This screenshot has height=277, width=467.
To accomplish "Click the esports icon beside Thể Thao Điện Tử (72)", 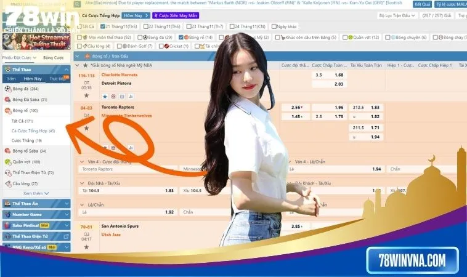I will pyautogui.click(x=8, y=172).
